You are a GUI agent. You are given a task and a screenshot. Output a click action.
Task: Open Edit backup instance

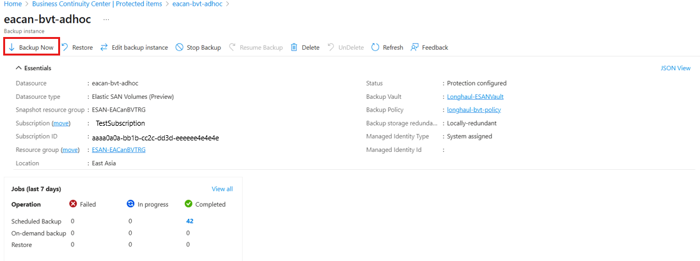134,47
